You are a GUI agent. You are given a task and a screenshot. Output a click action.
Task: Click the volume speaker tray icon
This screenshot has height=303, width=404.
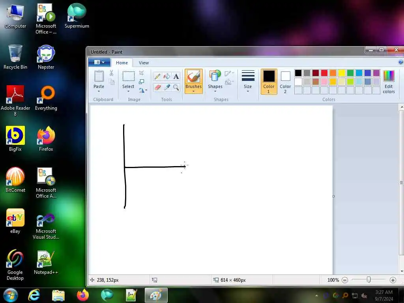(364, 296)
